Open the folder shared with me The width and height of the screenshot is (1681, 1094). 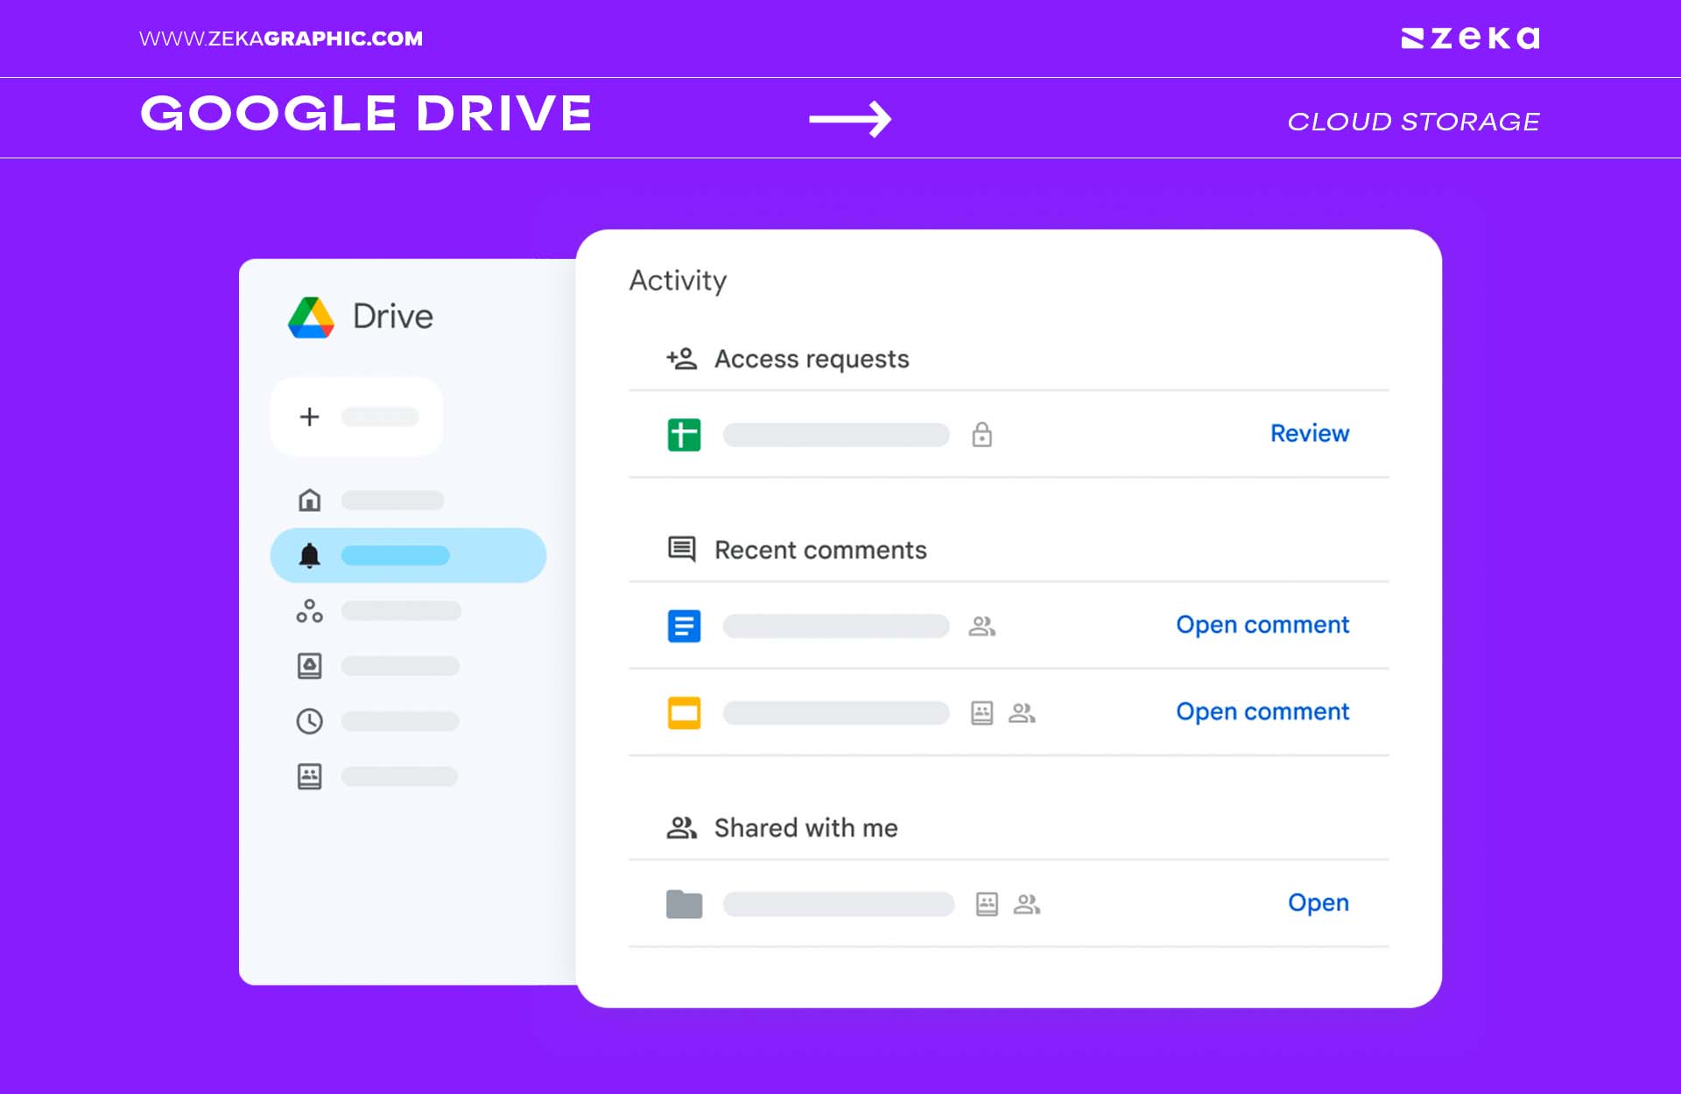tap(1319, 902)
